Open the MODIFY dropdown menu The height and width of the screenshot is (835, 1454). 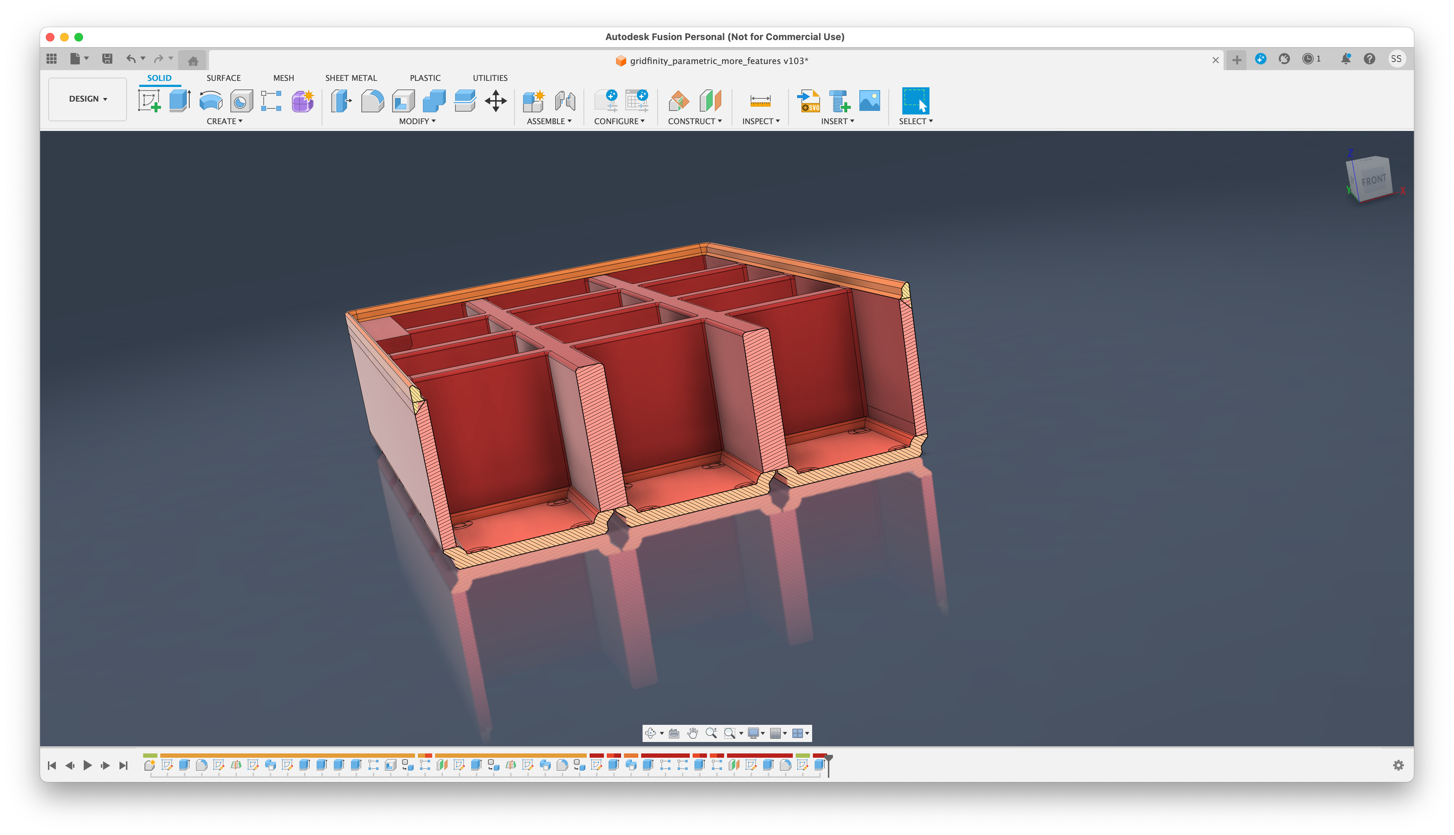point(418,121)
